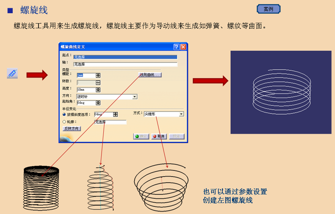Click the 高度 value field
The image size is (335, 214).
[86, 89]
